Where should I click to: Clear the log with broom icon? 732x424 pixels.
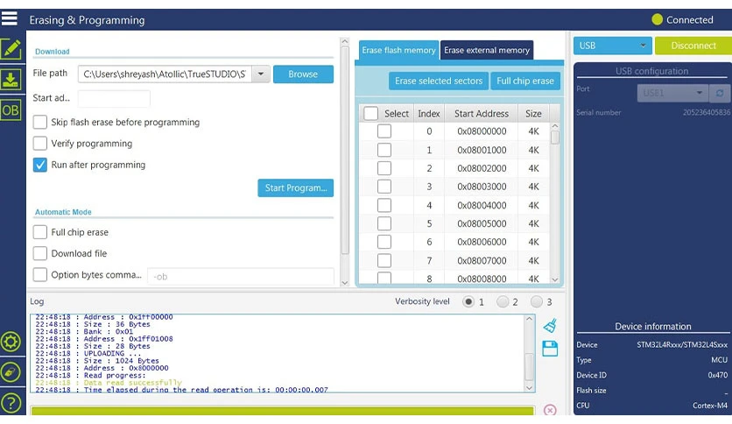[550, 326]
